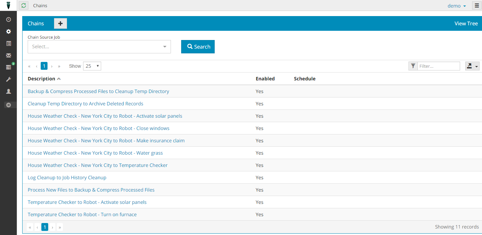The width and height of the screenshot is (482, 235).
Task: Open the hamburger menu at top right
Action: (x=477, y=5)
